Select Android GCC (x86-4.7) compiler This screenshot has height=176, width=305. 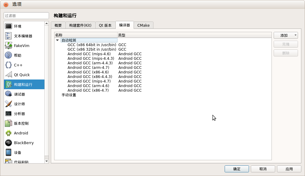88,90
